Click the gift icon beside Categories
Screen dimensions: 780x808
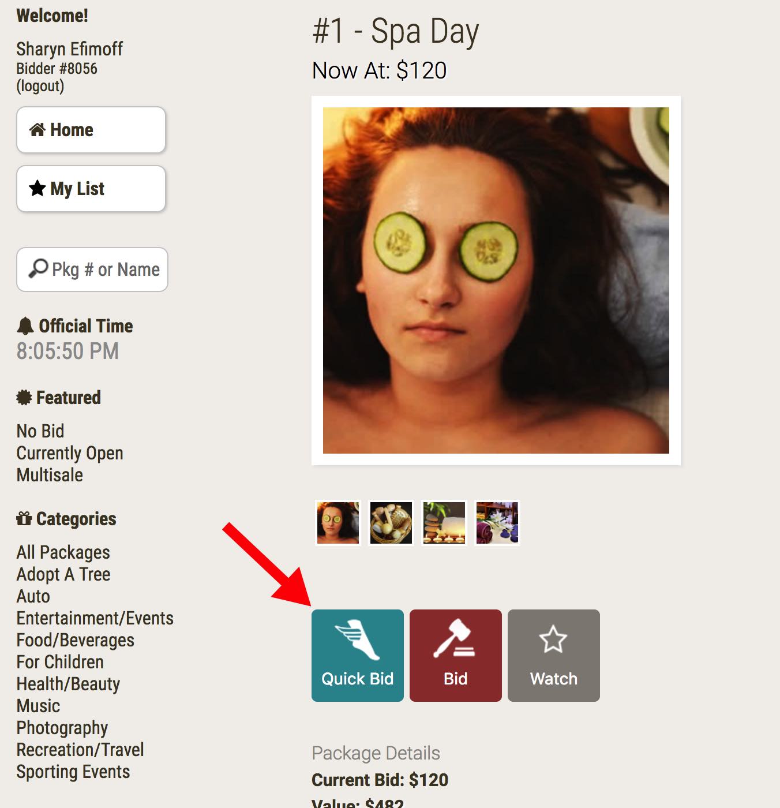[x=24, y=518]
